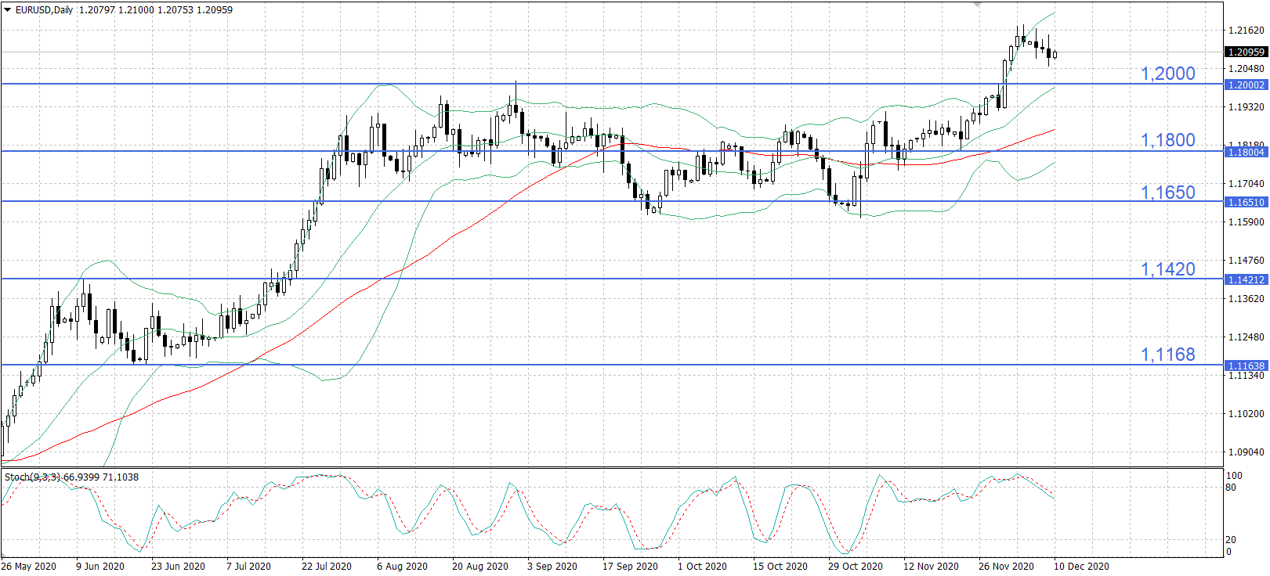Viewport: 1270px width, 576px height.
Task: Click the blue 1.16510 price axis tag
Action: [x=1245, y=202]
